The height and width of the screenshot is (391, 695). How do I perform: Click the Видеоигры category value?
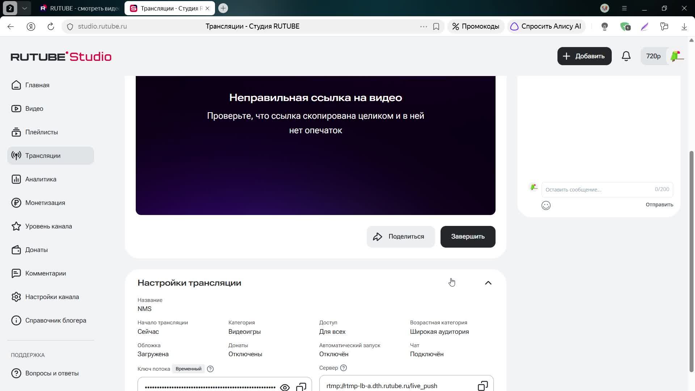pyautogui.click(x=244, y=332)
